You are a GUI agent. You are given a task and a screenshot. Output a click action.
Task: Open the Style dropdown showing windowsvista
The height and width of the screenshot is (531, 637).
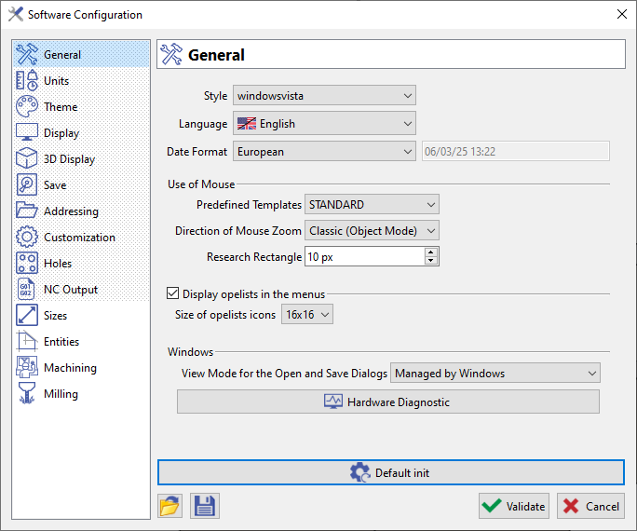[x=323, y=96]
